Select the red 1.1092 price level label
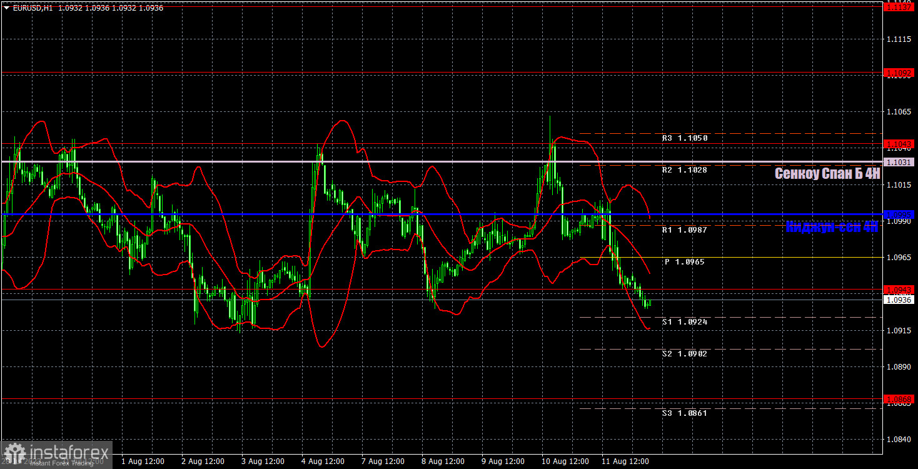 point(899,73)
